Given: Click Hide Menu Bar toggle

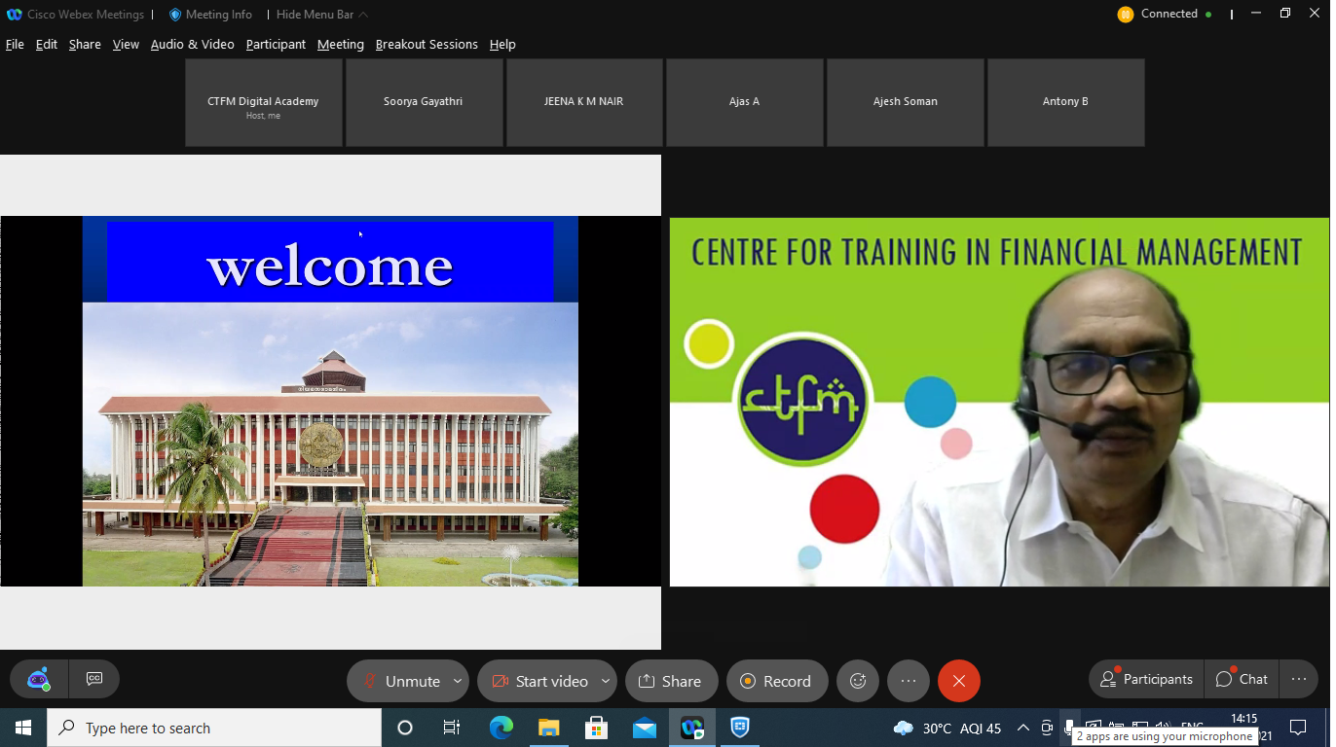Looking at the screenshot, I should (322, 15).
